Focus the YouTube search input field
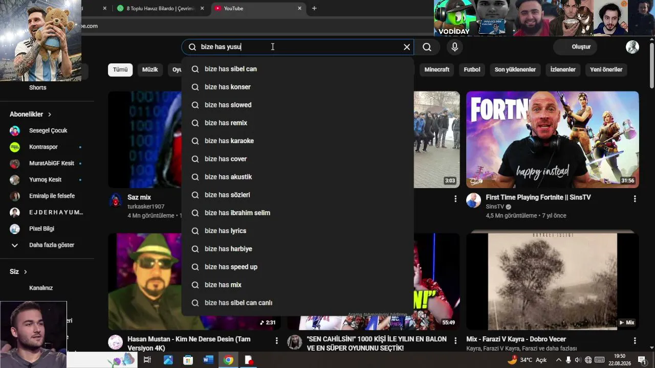This screenshot has width=655, height=368. 298,47
